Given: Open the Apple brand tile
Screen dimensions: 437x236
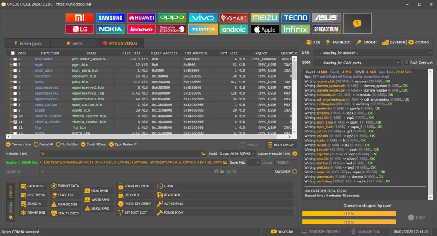Looking at the screenshot, I should coord(265,29).
